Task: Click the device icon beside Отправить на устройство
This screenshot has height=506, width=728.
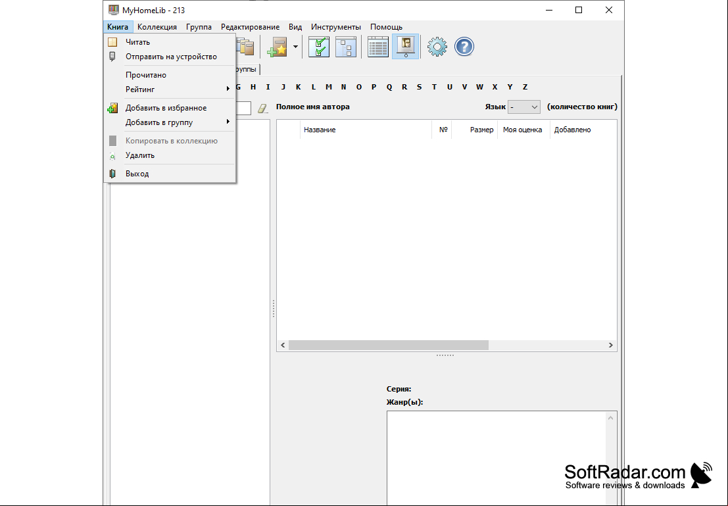Action: pos(112,57)
